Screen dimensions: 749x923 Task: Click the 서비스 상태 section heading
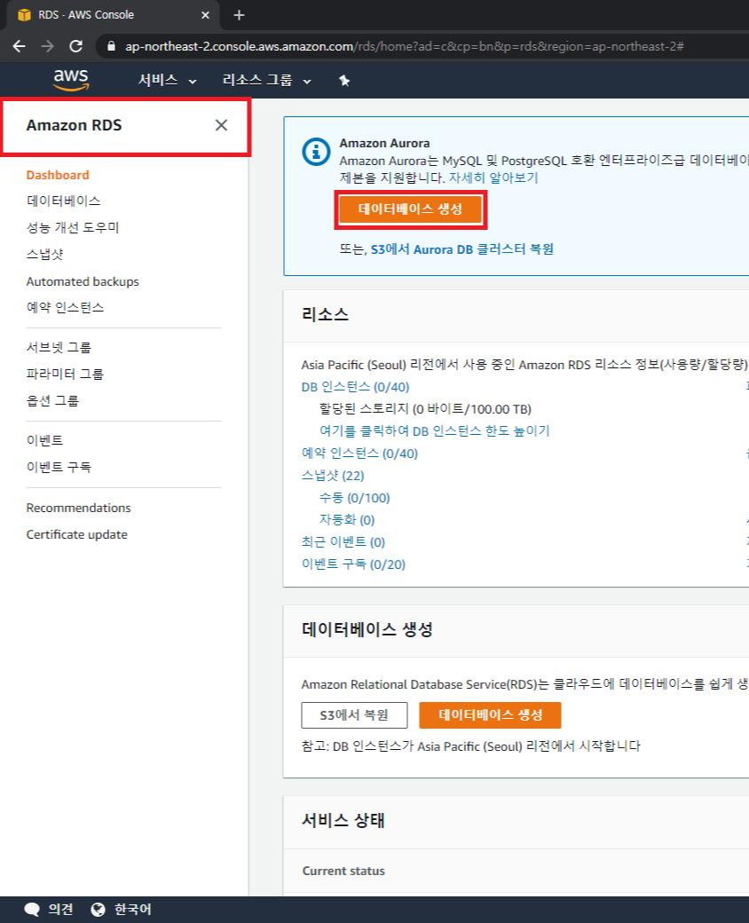(343, 820)
